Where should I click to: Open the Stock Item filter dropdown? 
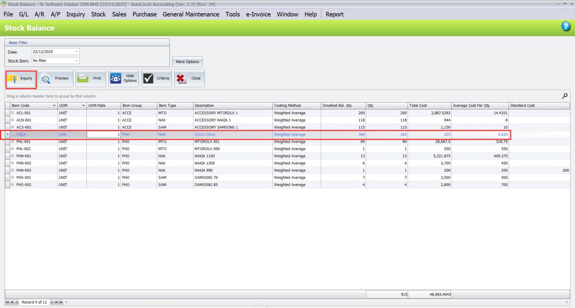click(77, 61)
